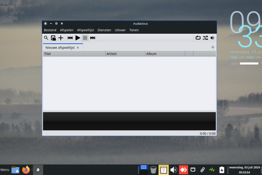Expand the Afspeellijst menu

click(85, 30)
